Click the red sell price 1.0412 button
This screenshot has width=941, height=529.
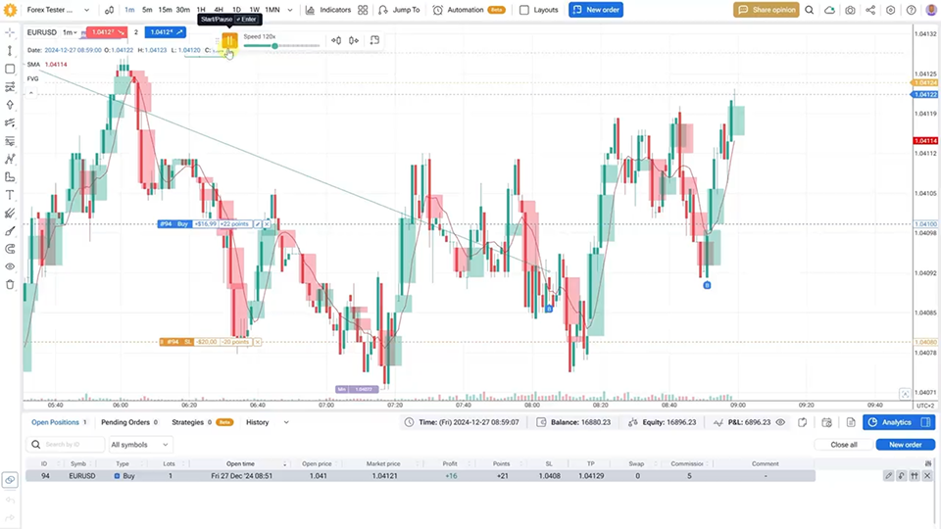point(107,32)
